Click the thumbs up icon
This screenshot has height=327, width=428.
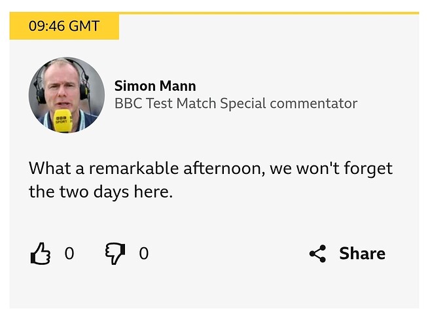[x=41, y=253]
